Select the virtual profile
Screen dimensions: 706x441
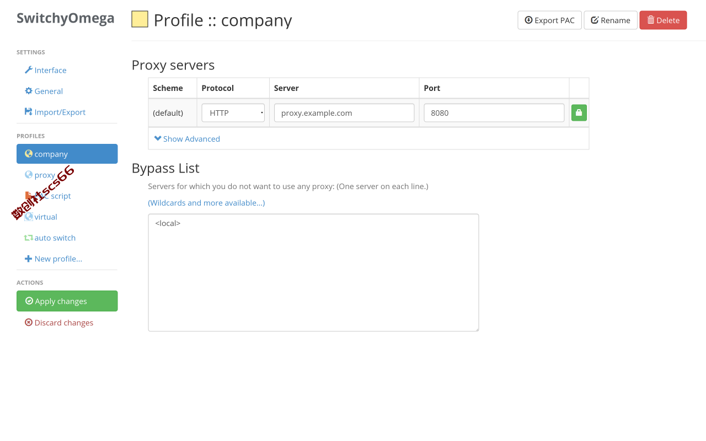coord(67,217)
